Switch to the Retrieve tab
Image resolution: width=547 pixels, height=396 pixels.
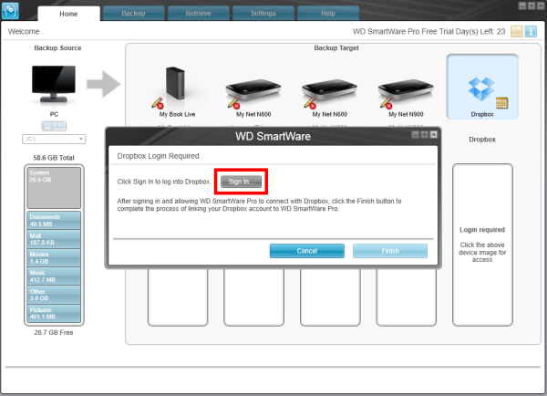[x=198, y=14]
